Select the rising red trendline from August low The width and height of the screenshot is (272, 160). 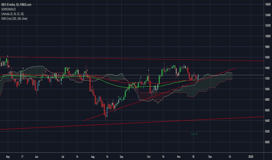(159, 95)
